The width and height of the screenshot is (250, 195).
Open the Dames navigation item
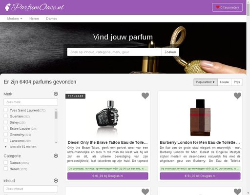pos(51,19)
